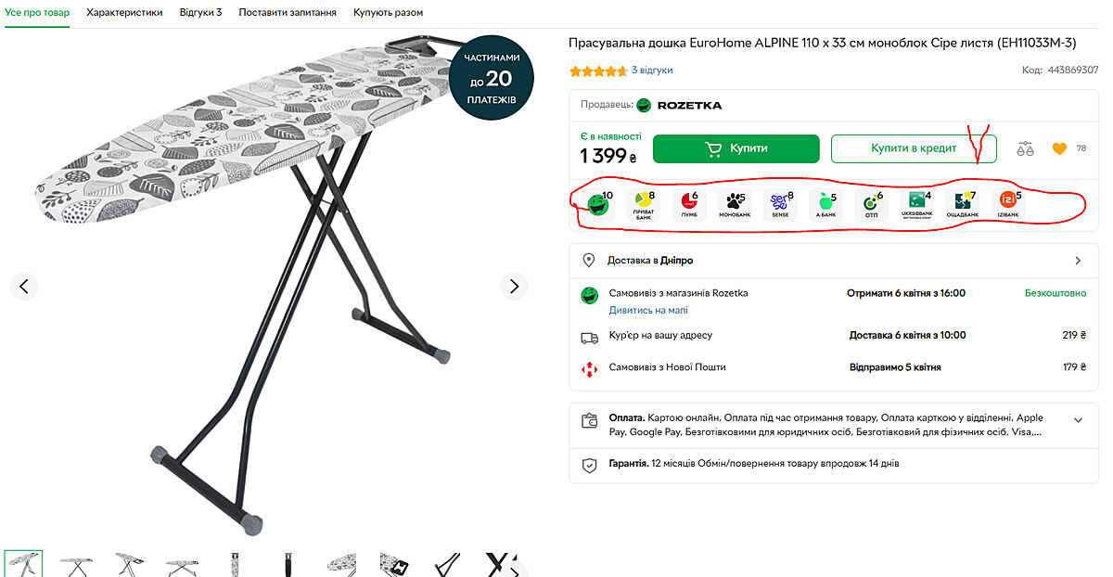The image size is (1113, 577).
Task: Select the Sense bank installment icon
Action: 780,203
